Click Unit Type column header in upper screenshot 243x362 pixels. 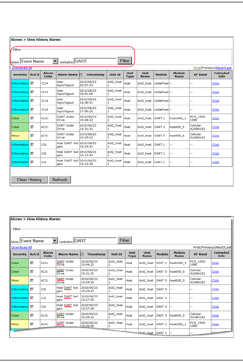(x=130, y=75)
